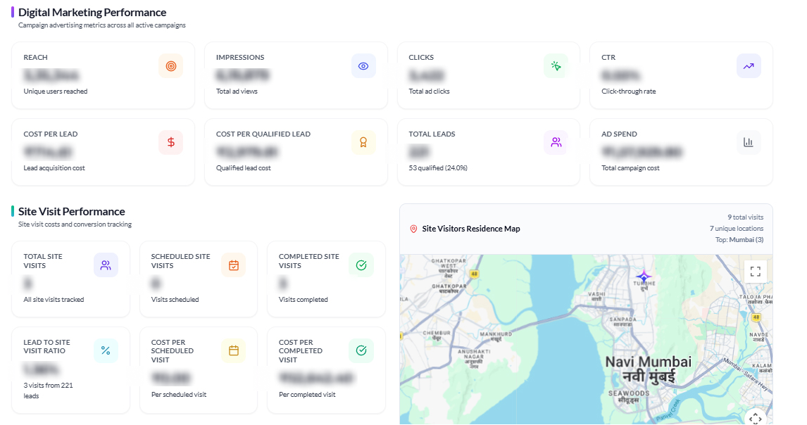The width and height of the screenshot is (807, 425).
Task: Click the 'Per scheduled visit' caption
Action: coord(179,395)
